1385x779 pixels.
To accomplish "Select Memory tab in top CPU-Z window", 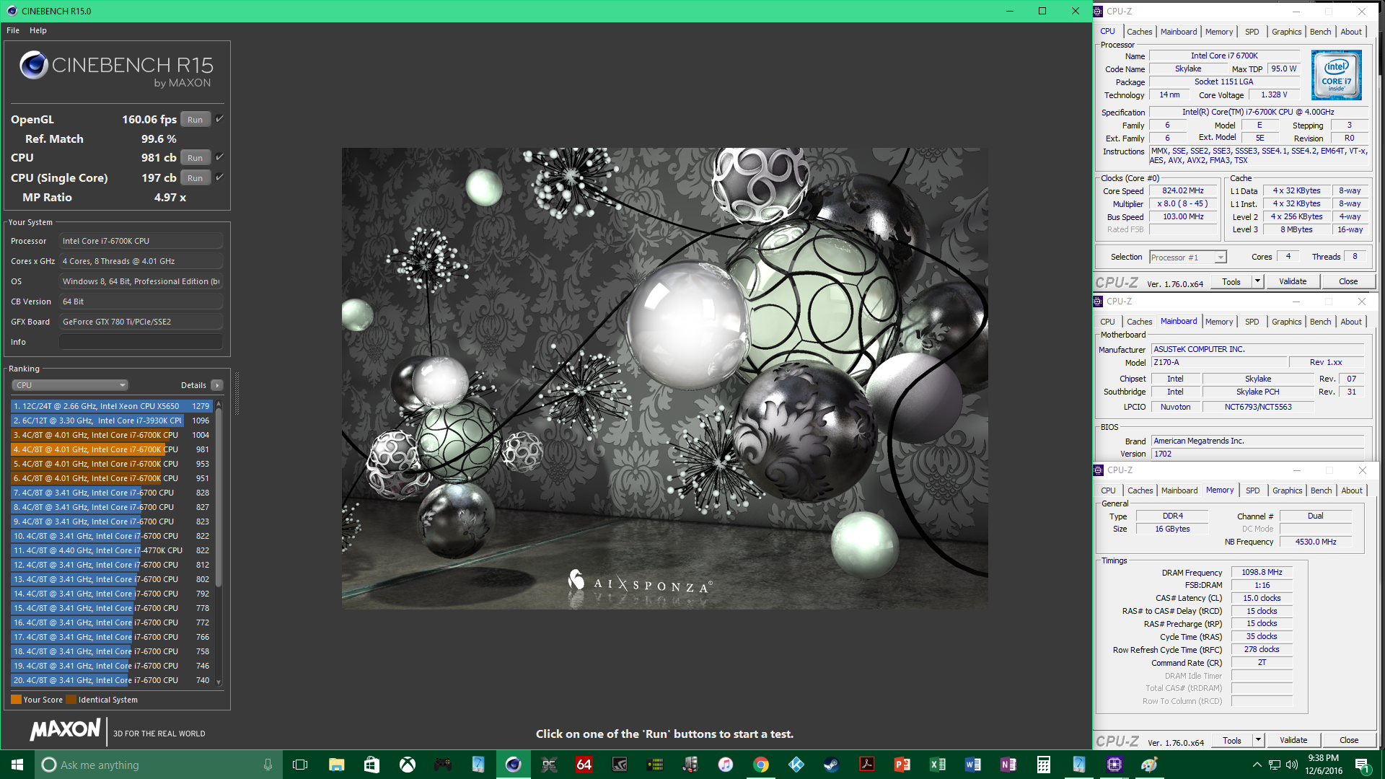I will [1218, 32].
